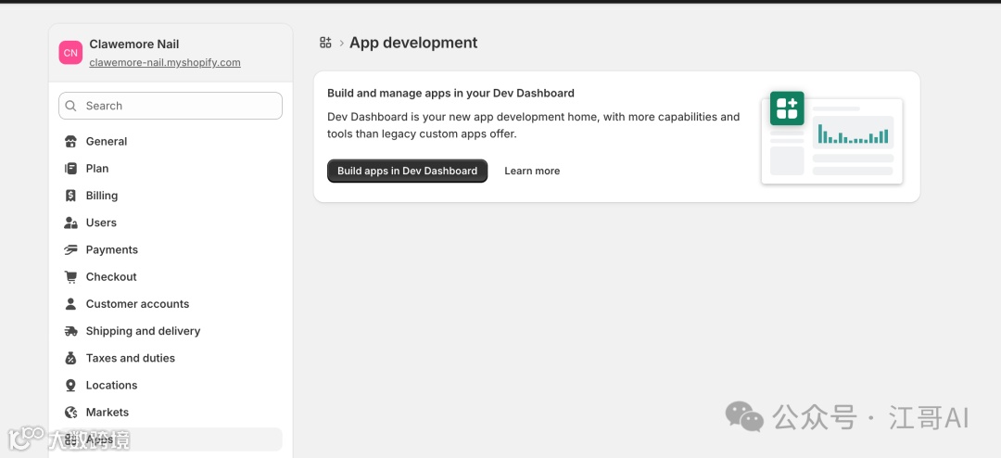Click the Shipping and delivery truck icon

[x=70, y=331]
